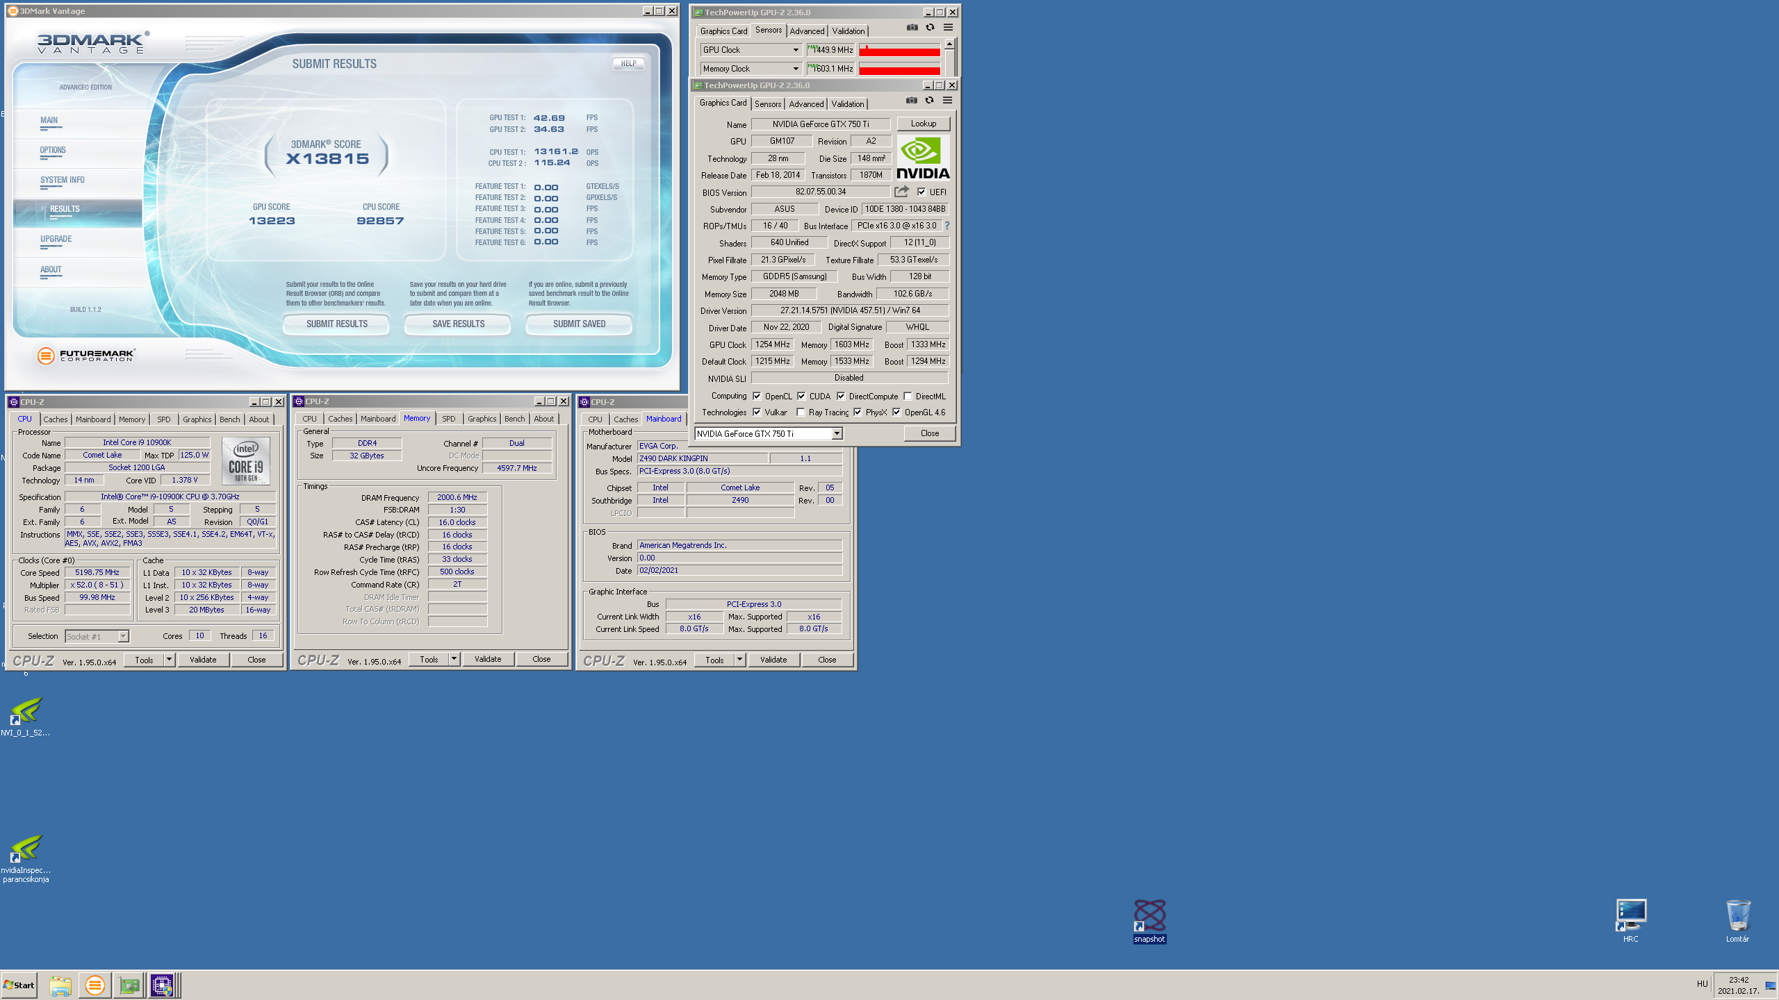Click the refresh icon in GPU-Z Sensors window
The image size is (1779, 1000).
pos(930,27)
